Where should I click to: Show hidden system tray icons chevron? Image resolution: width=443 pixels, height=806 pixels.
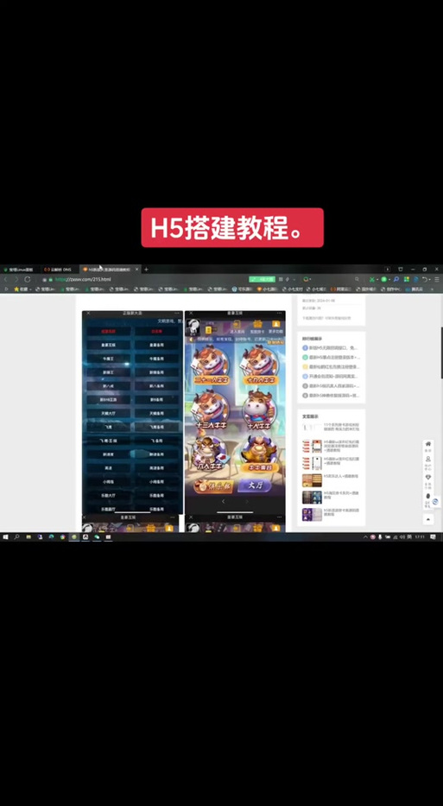(365, 536)
